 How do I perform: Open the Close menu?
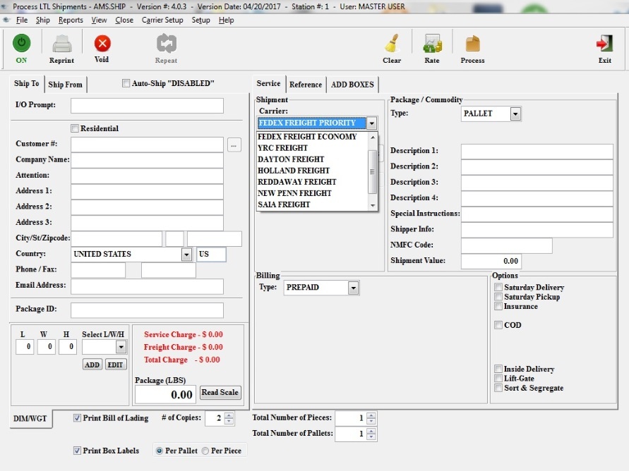pyautogui.click(x=124, y=20)
